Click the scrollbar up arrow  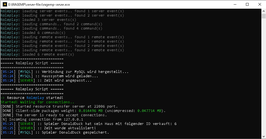click(x=264, y=11)
